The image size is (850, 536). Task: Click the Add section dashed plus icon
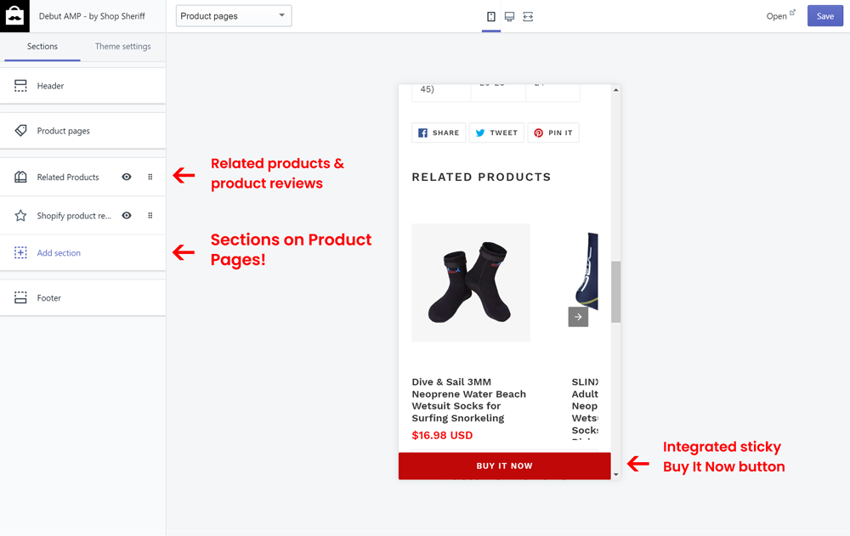pos(20,252)
